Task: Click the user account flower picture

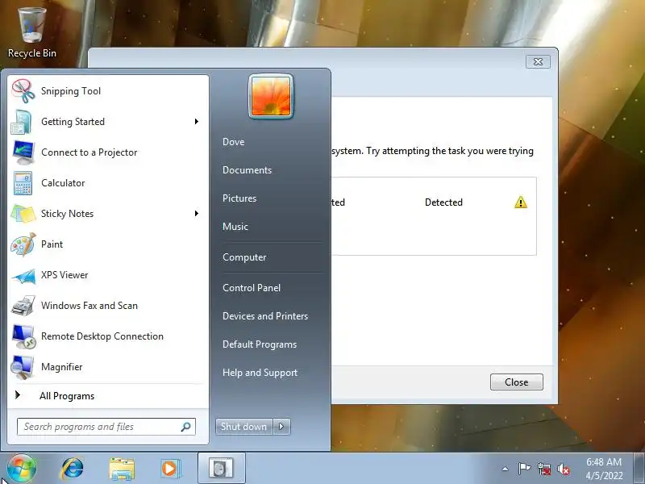Action: coord(271,96)
